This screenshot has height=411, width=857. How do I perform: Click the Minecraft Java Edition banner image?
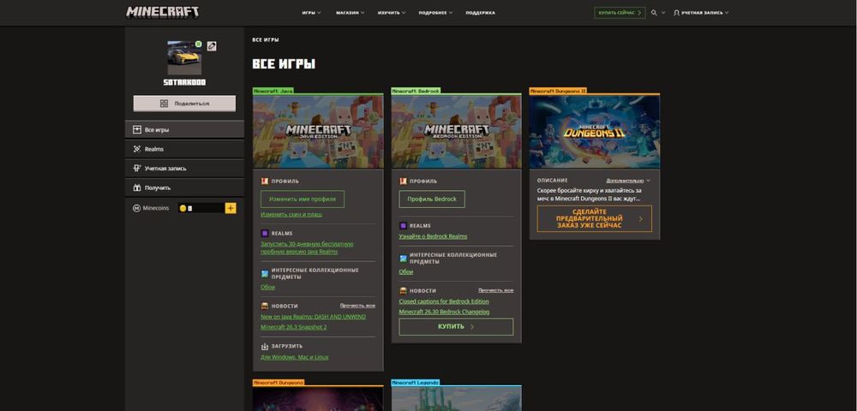point(318,132)
